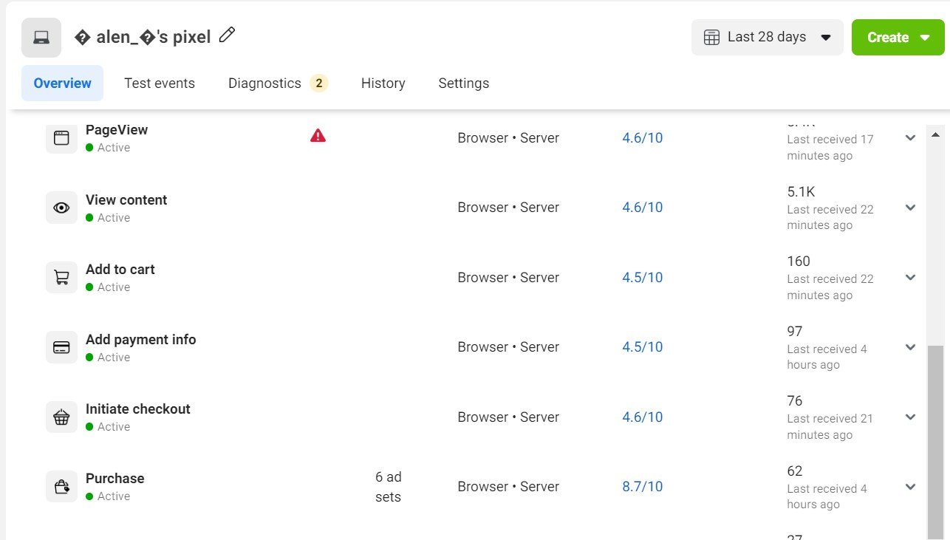Click the Active status under PageView
Screen dimensions: 950x540
pyautogui.click(x=108, y=148)
